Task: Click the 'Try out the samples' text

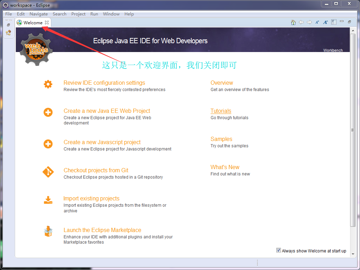Action: click(x=229, y=146)
